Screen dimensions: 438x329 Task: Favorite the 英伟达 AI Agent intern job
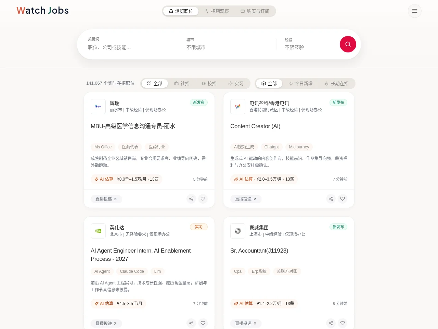coord(203,323)
